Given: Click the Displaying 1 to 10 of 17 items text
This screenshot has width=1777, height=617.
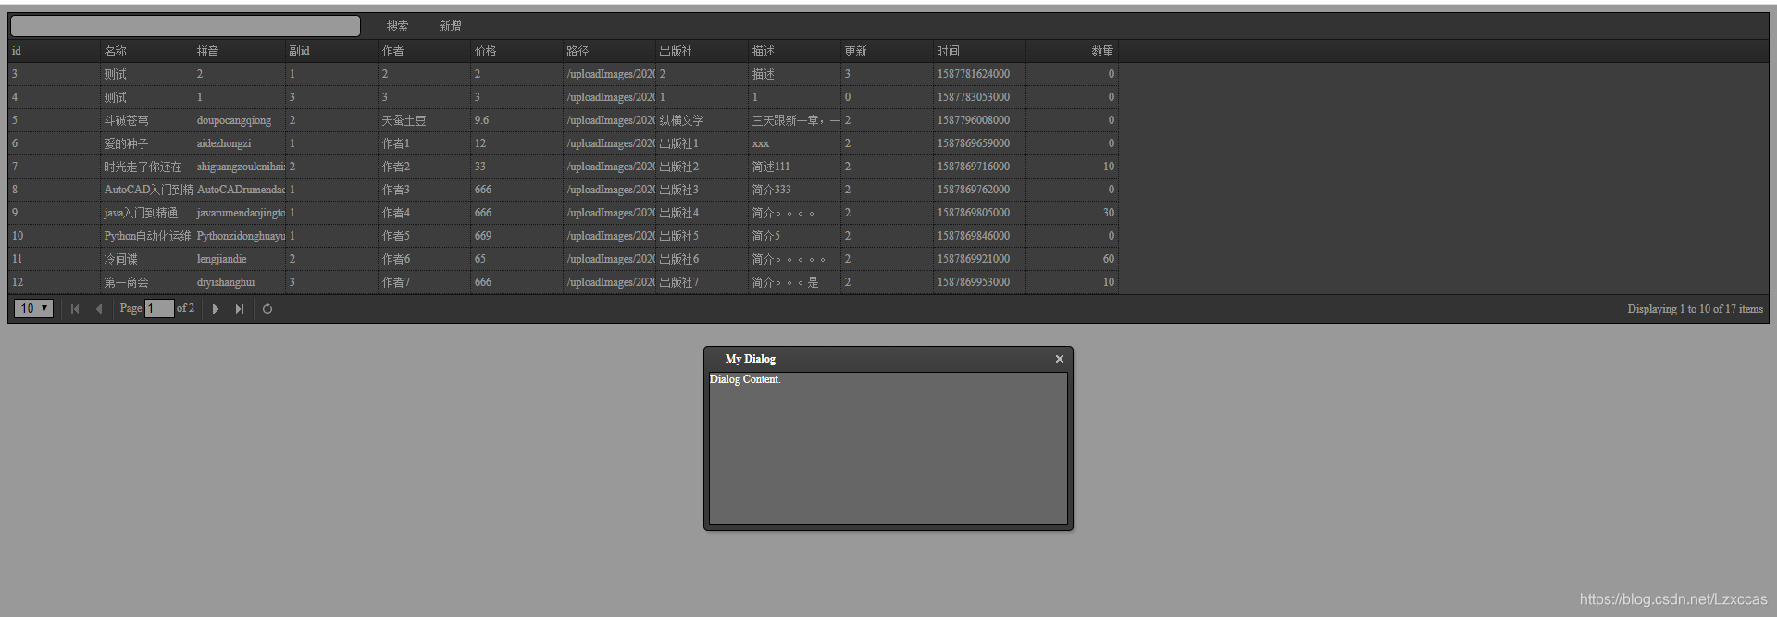Looking at the screenshot, I should pyautogui.click(x=1695, y=309).
